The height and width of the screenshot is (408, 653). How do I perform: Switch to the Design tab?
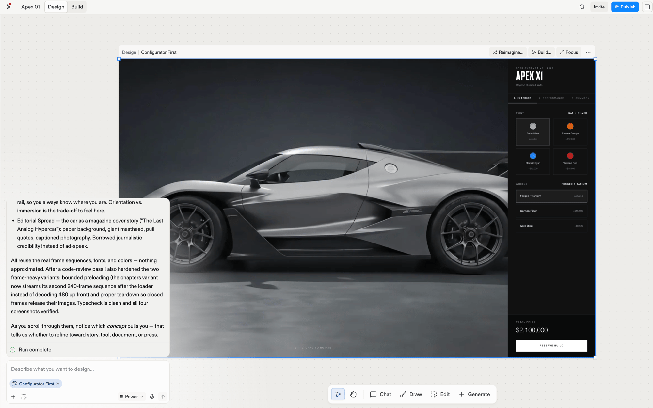56,7
